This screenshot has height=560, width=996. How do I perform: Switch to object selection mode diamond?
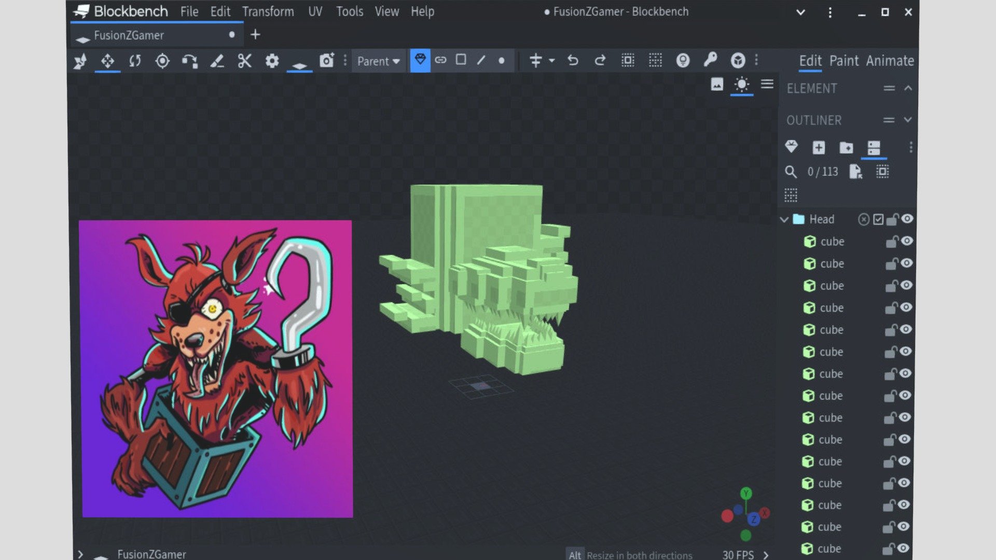coord(420,60)
